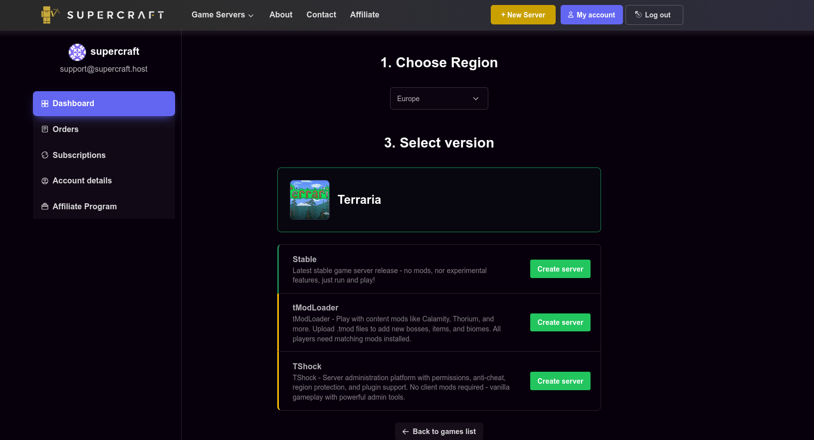The image size is (814, 440).
Task: Click the Log out button
Action: [x=654, y=15]
